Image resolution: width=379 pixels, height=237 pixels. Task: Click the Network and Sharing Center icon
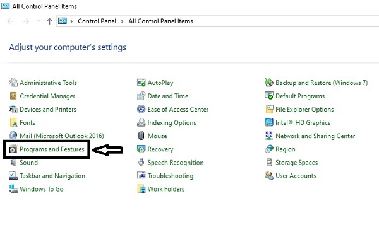click(269, 136)
